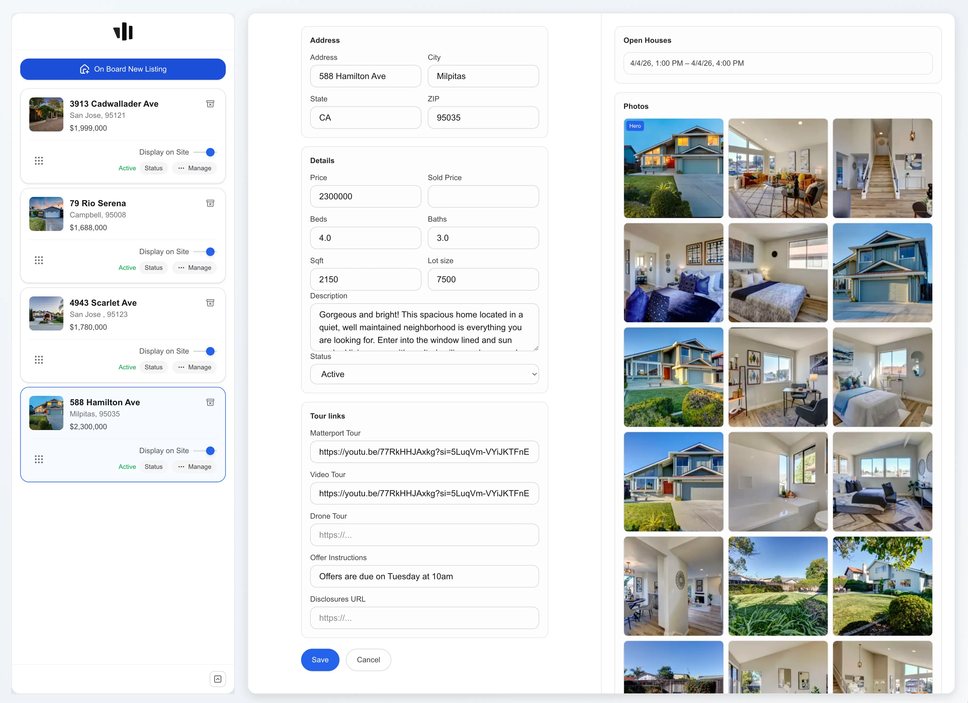Archive the 588 Hamilton Ave listing
The image size is (968, 703).
(210, 402)
